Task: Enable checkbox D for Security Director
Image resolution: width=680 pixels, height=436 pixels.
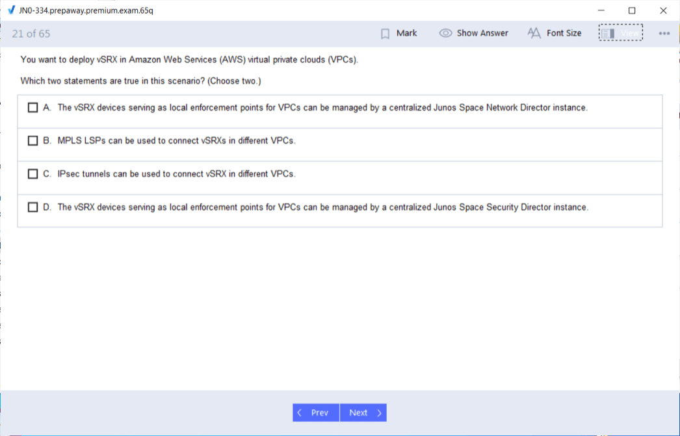Action: click(x=33, y=207)
